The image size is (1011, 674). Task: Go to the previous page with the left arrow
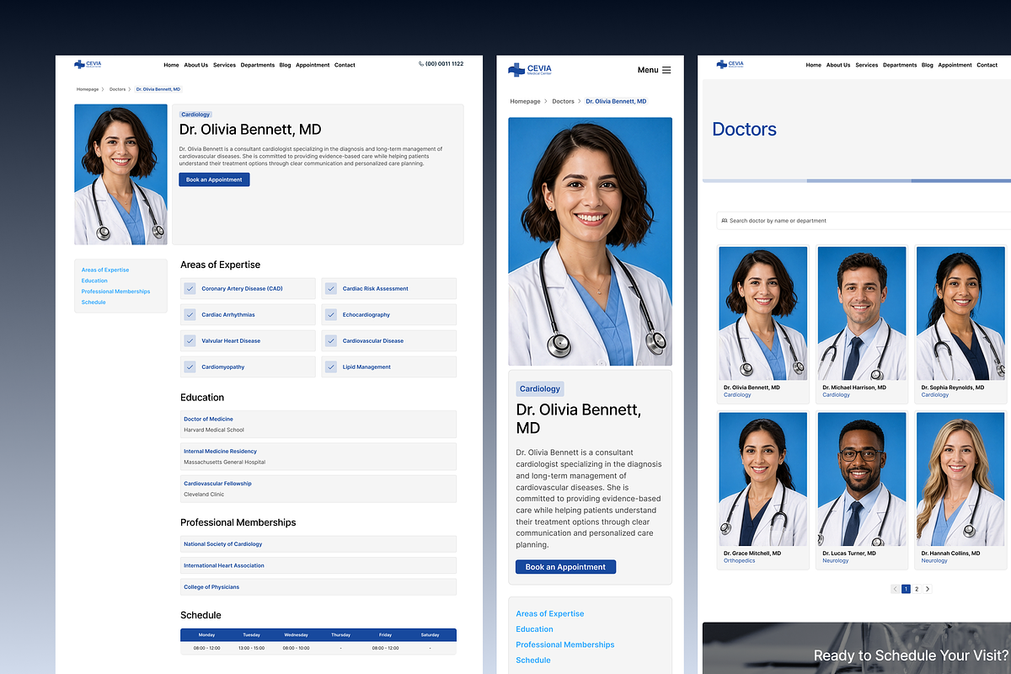tap(895, 589)
